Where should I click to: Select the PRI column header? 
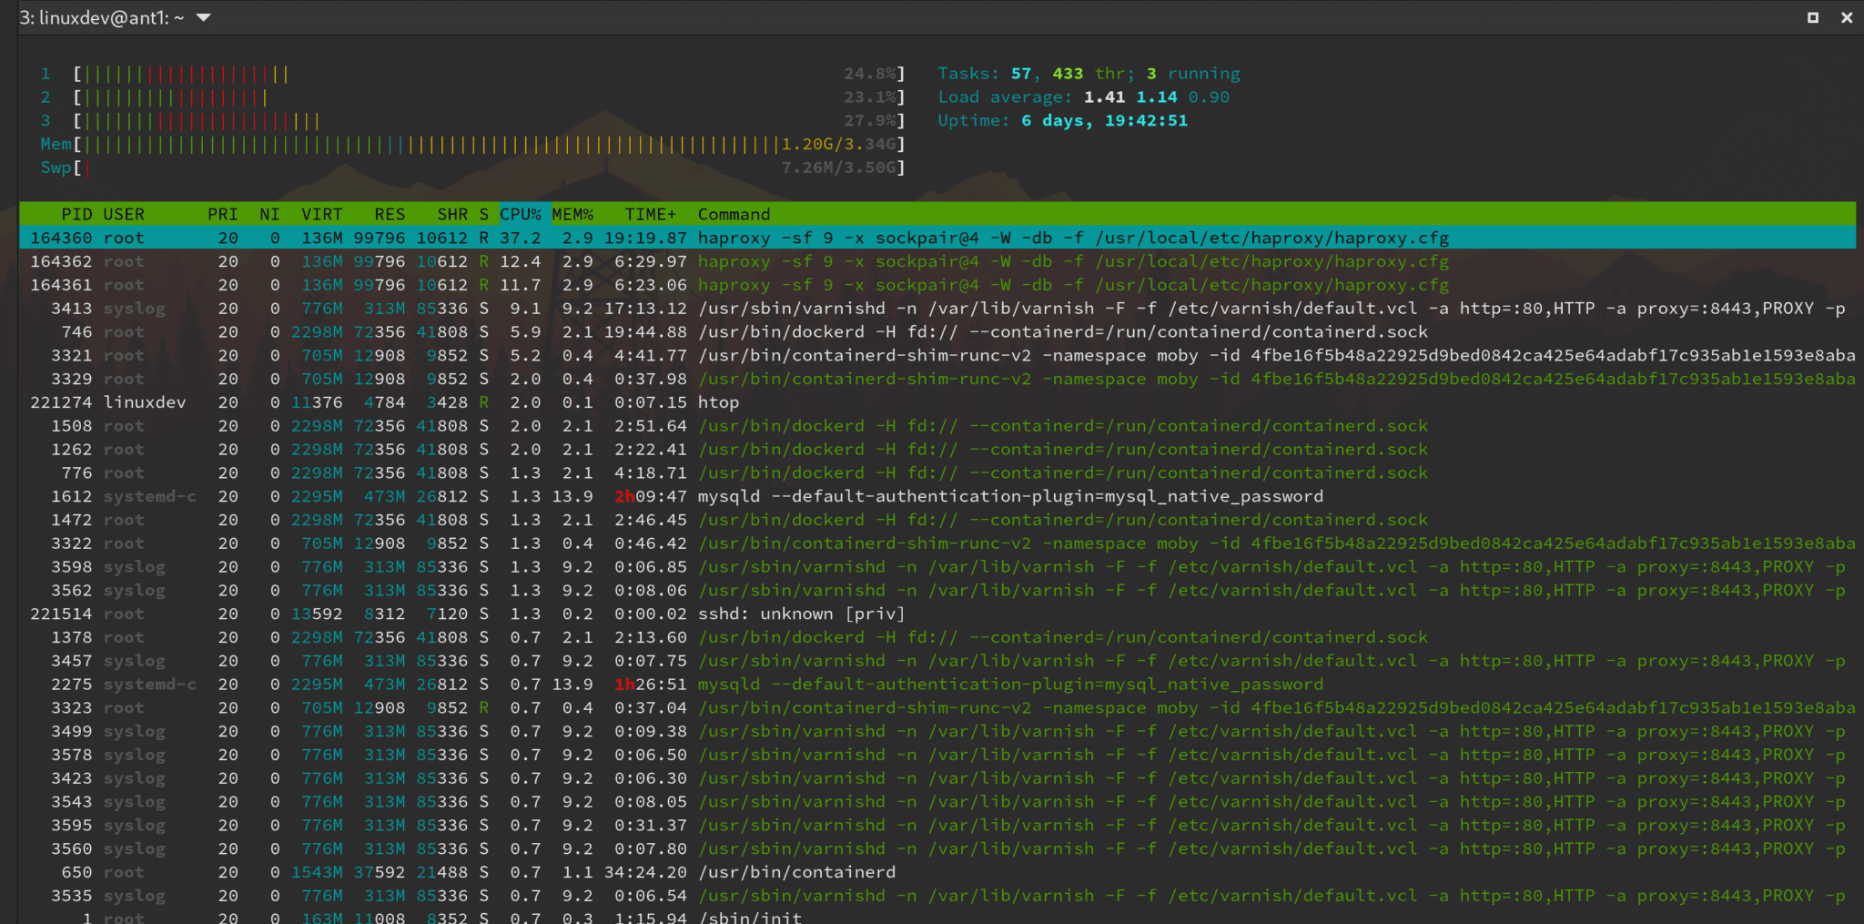223,214
